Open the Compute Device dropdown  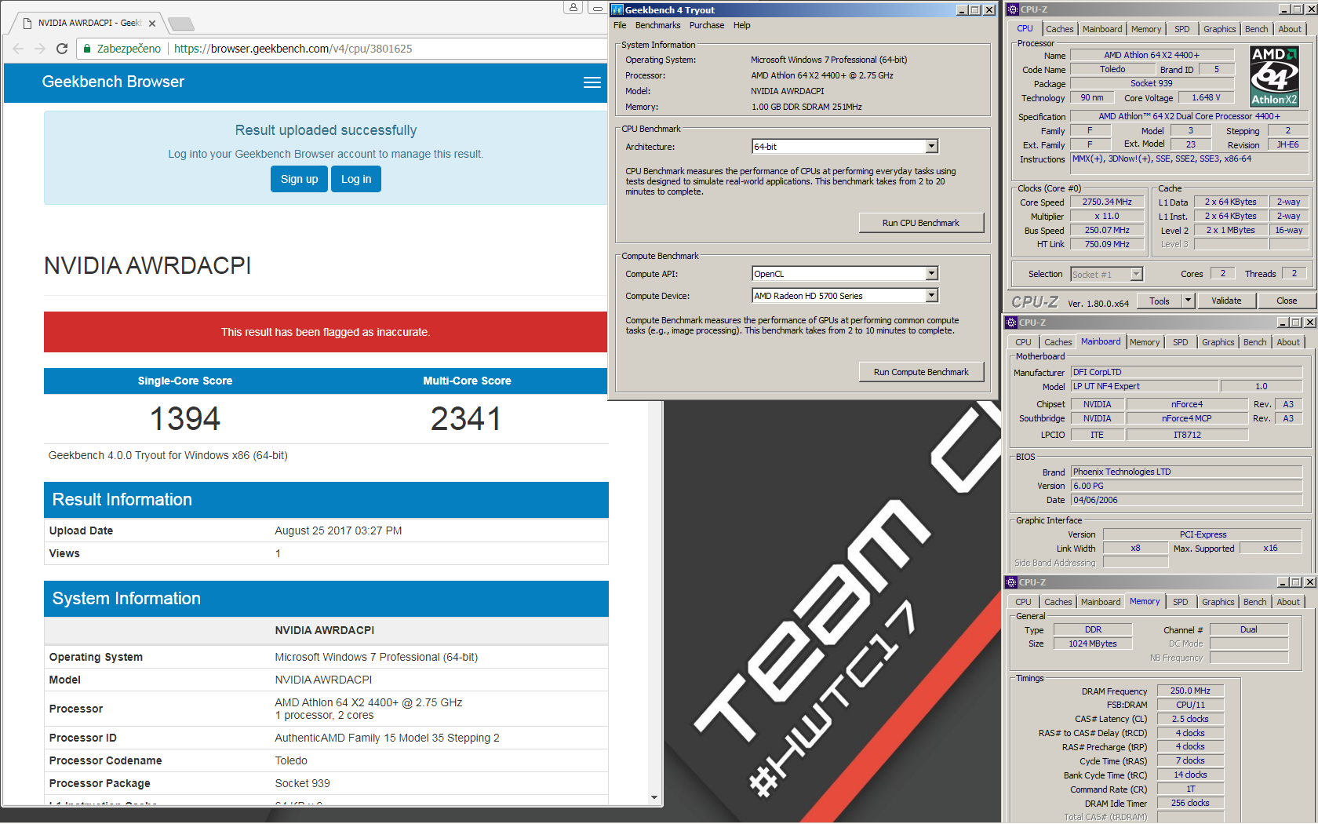point(931,296)
